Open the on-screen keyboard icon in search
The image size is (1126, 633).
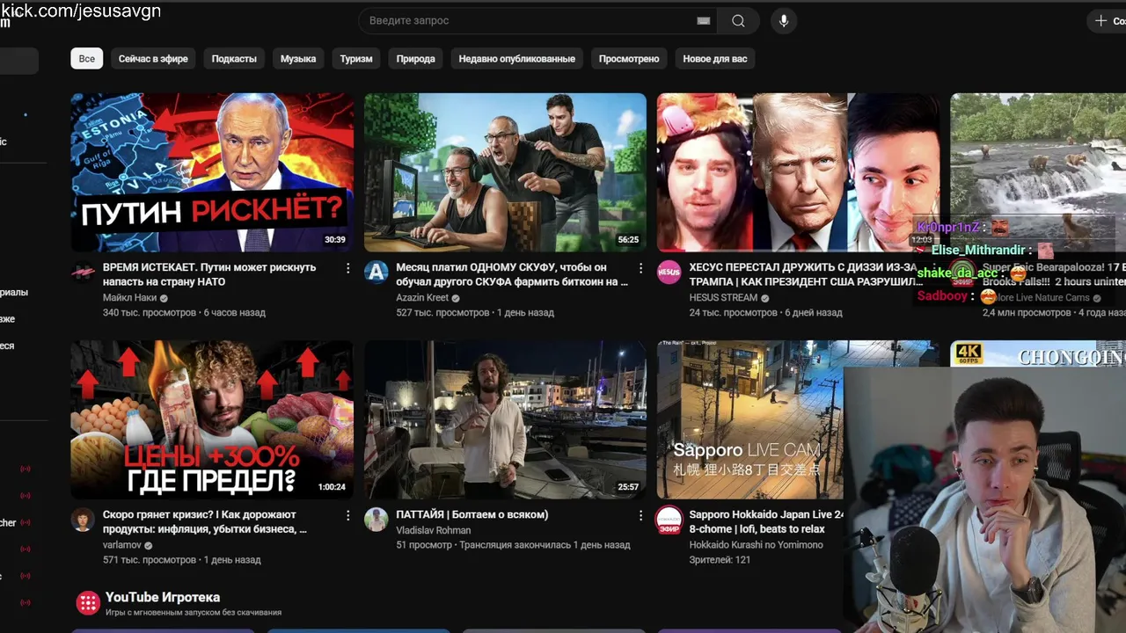coord(703,21)
